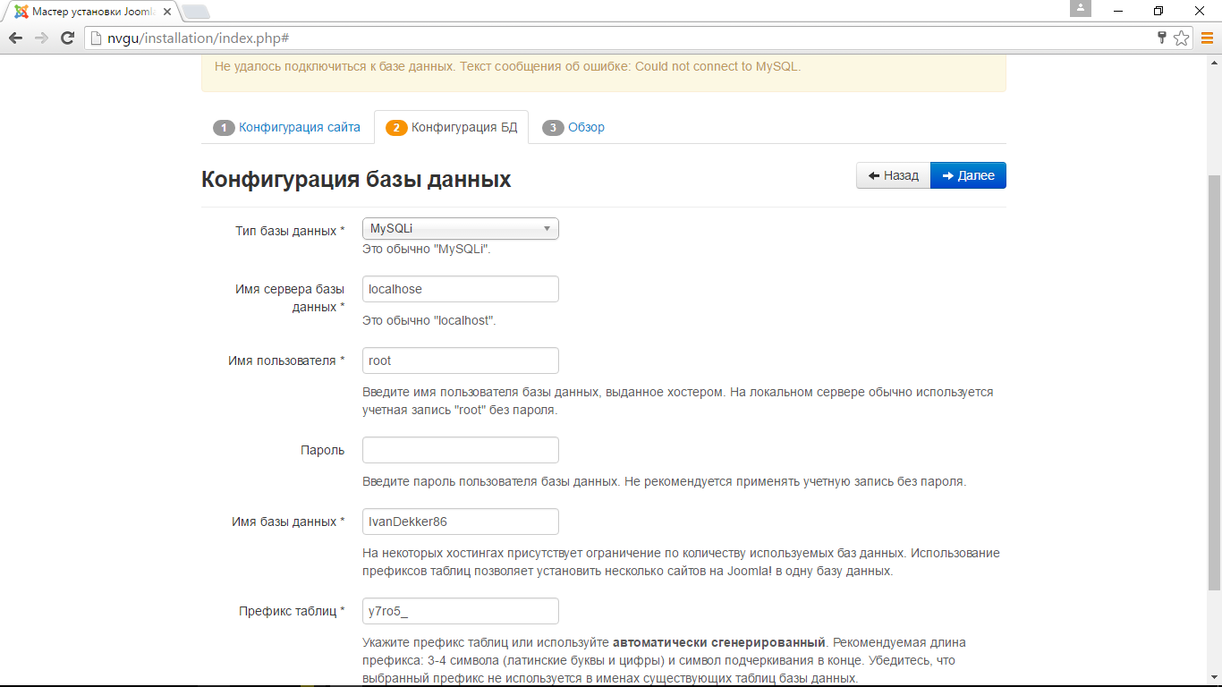The height and width of the screenshot is (687, 1222).
Task: Reload the page with refresh icon
Action: [x=67, y=38]
